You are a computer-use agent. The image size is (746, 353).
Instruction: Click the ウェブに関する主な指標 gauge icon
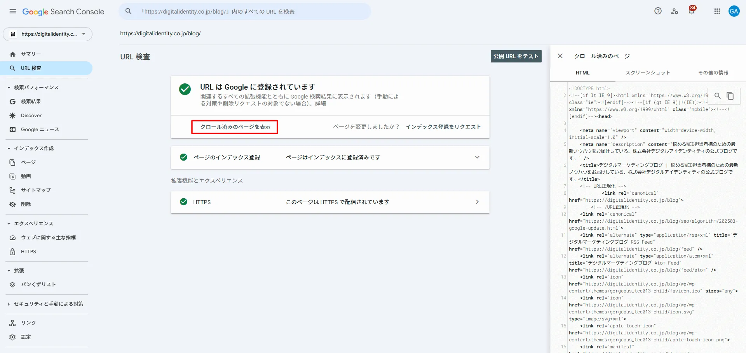tap(13, 237)
